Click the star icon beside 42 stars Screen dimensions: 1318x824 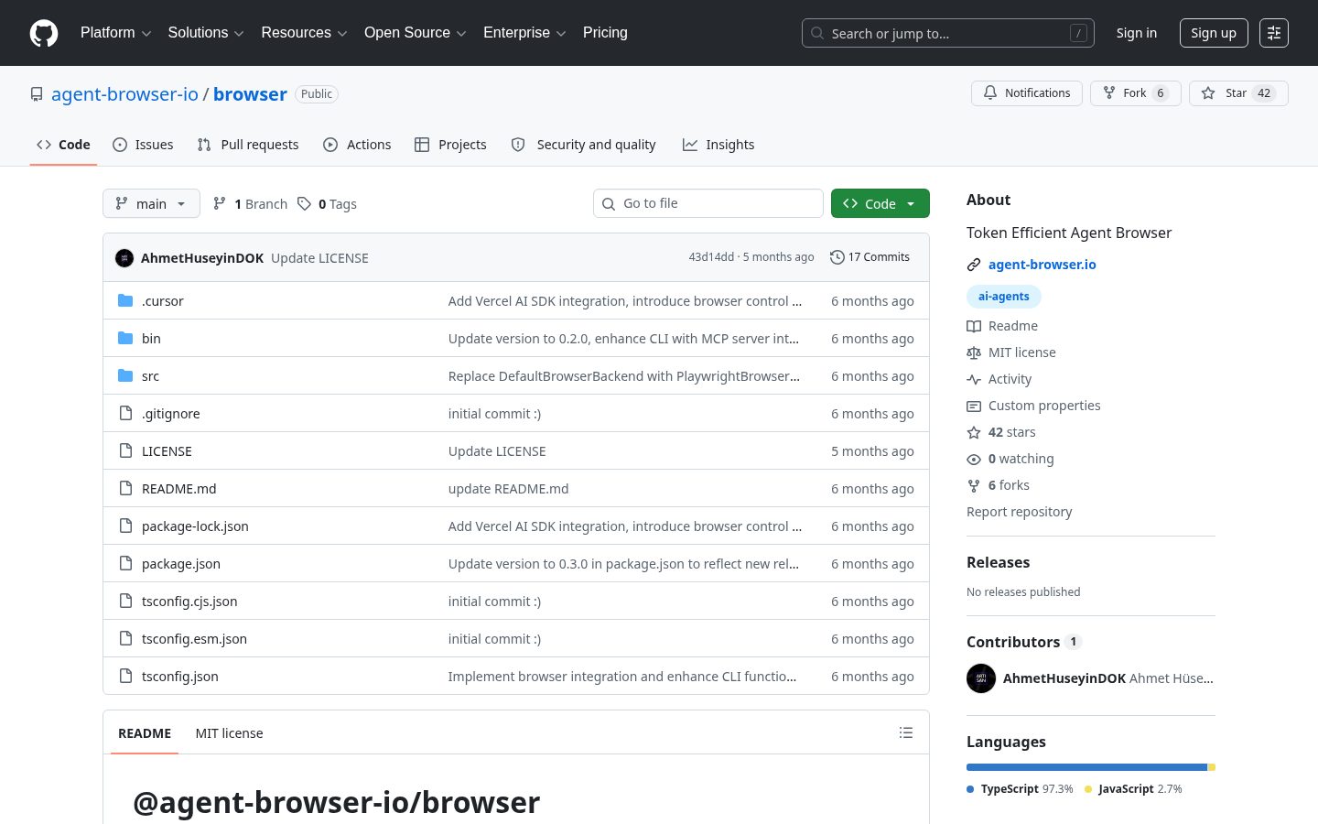pyautogui.click(x=974, y=432)
